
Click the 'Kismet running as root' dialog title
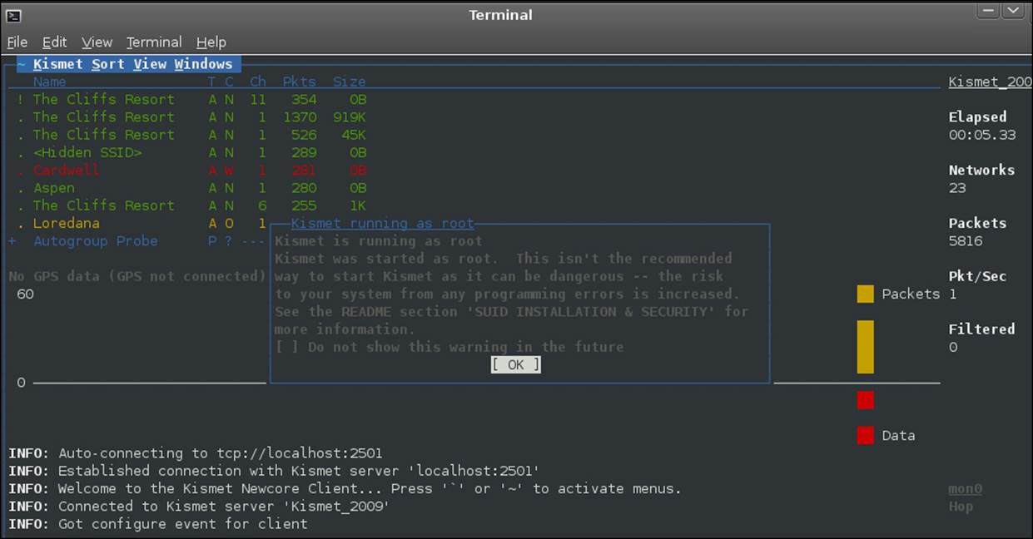point(383,223)
